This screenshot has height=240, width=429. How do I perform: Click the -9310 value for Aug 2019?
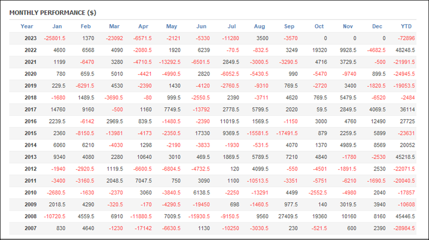point(261,86)
